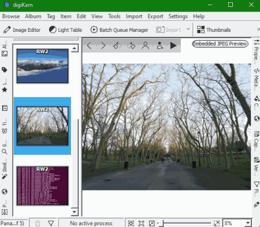The width and height of the screenshot is (260, 227).
Task: Open Versions right sidebar tab
Action: pyautogui.click(x=257, y=166)
